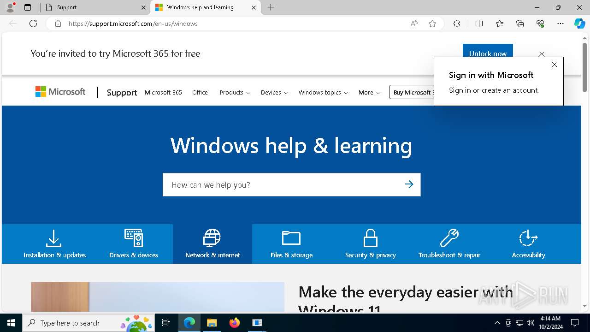The image size is (590, 332).
Task: Open Task View on taskbar
Action: pos(166,323)
